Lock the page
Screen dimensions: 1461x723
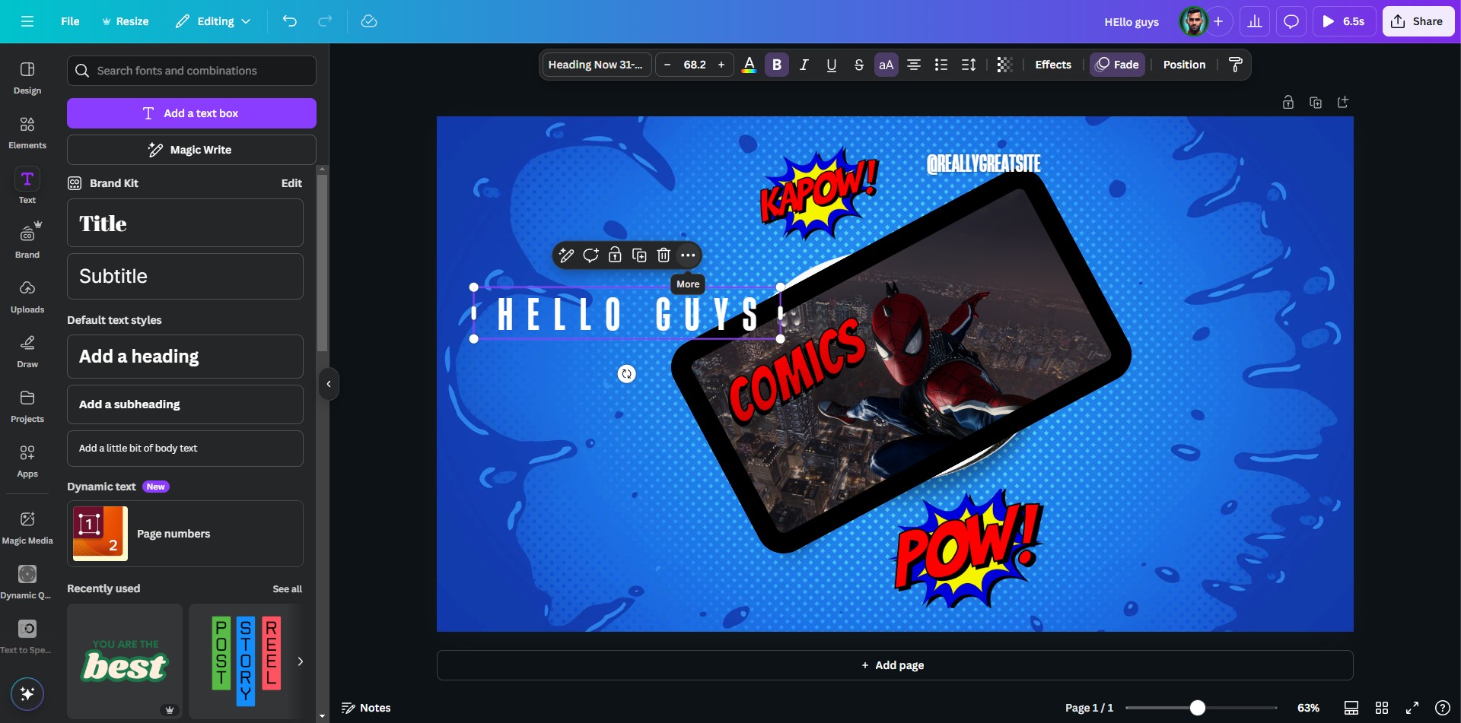pyautogui.click(x=1288, y=102)
